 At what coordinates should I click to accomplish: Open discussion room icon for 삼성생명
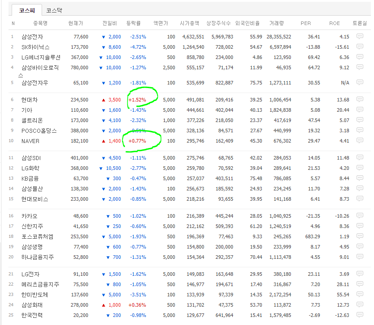pos(360,246)
